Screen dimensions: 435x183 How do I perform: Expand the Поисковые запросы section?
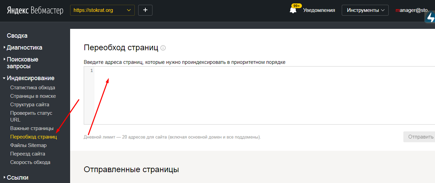point(22,63)
